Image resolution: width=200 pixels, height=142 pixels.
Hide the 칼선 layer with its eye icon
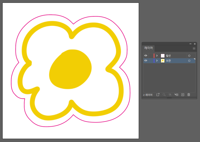(146, 56)
